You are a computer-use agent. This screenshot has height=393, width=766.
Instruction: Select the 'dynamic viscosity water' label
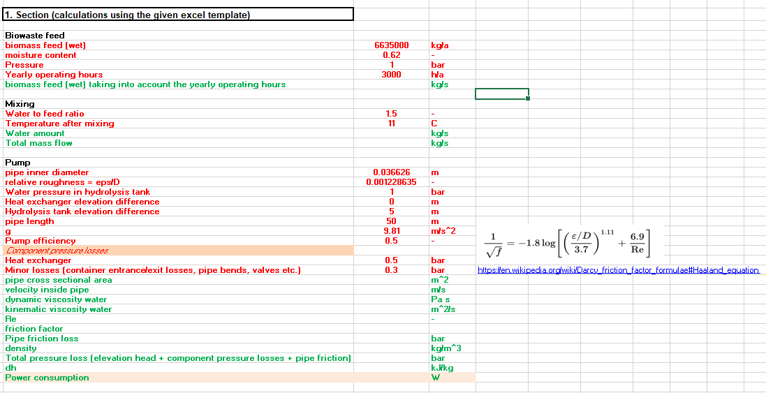[x=178, y=299]
